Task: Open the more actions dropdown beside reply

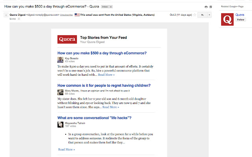Action: pyautogui.click(x=209, y=15)
